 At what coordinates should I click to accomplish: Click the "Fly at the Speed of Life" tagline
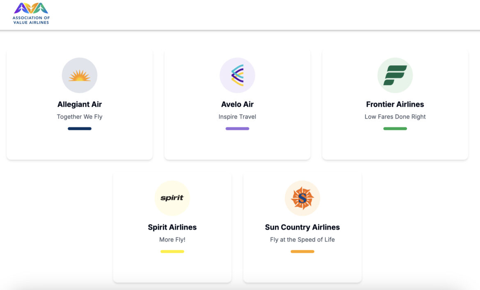pos(302,239)
